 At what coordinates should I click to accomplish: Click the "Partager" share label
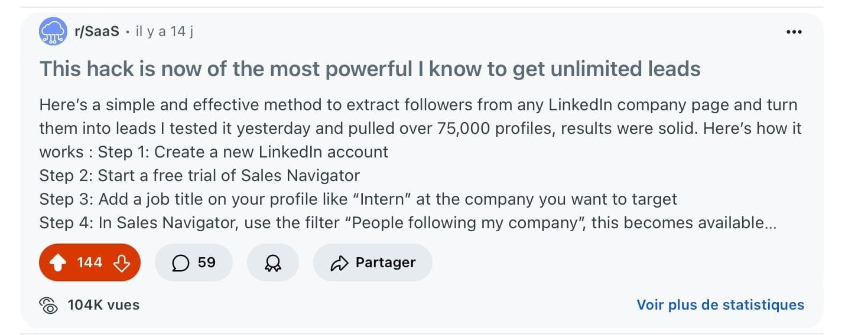click(x=385, y=262)
